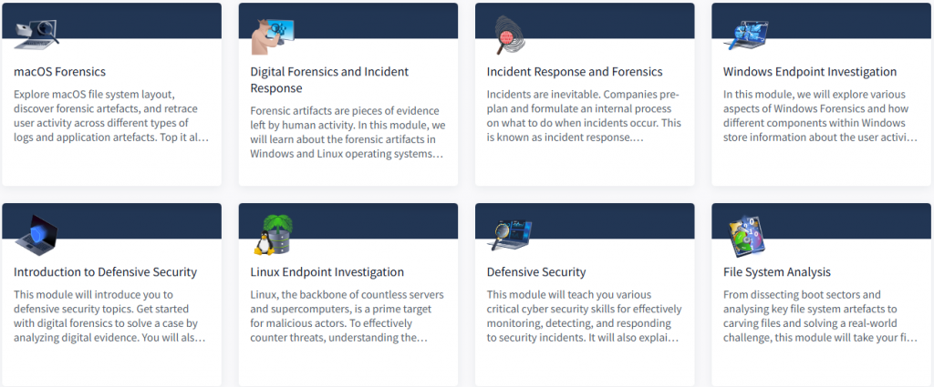Select the Linux Endpoint Investigation title

pos(327,272)
